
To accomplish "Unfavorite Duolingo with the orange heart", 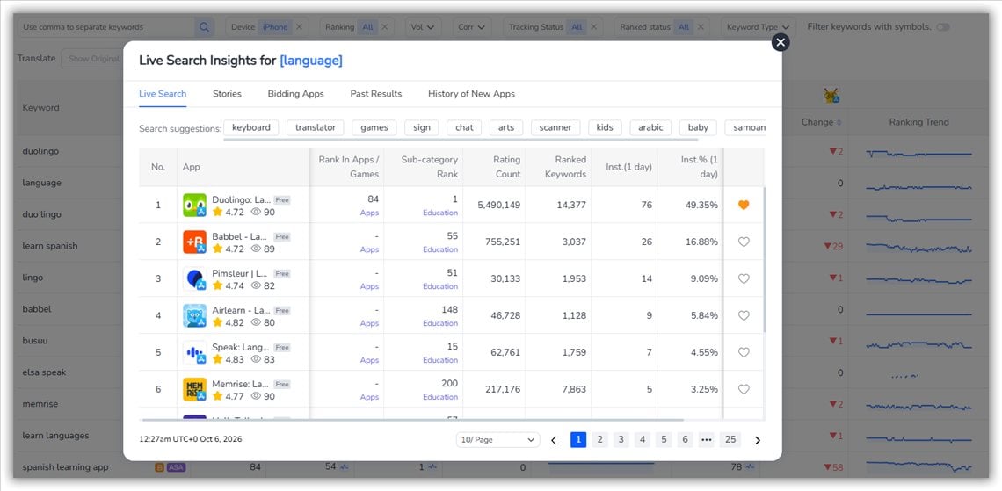I will click(744, 205).
